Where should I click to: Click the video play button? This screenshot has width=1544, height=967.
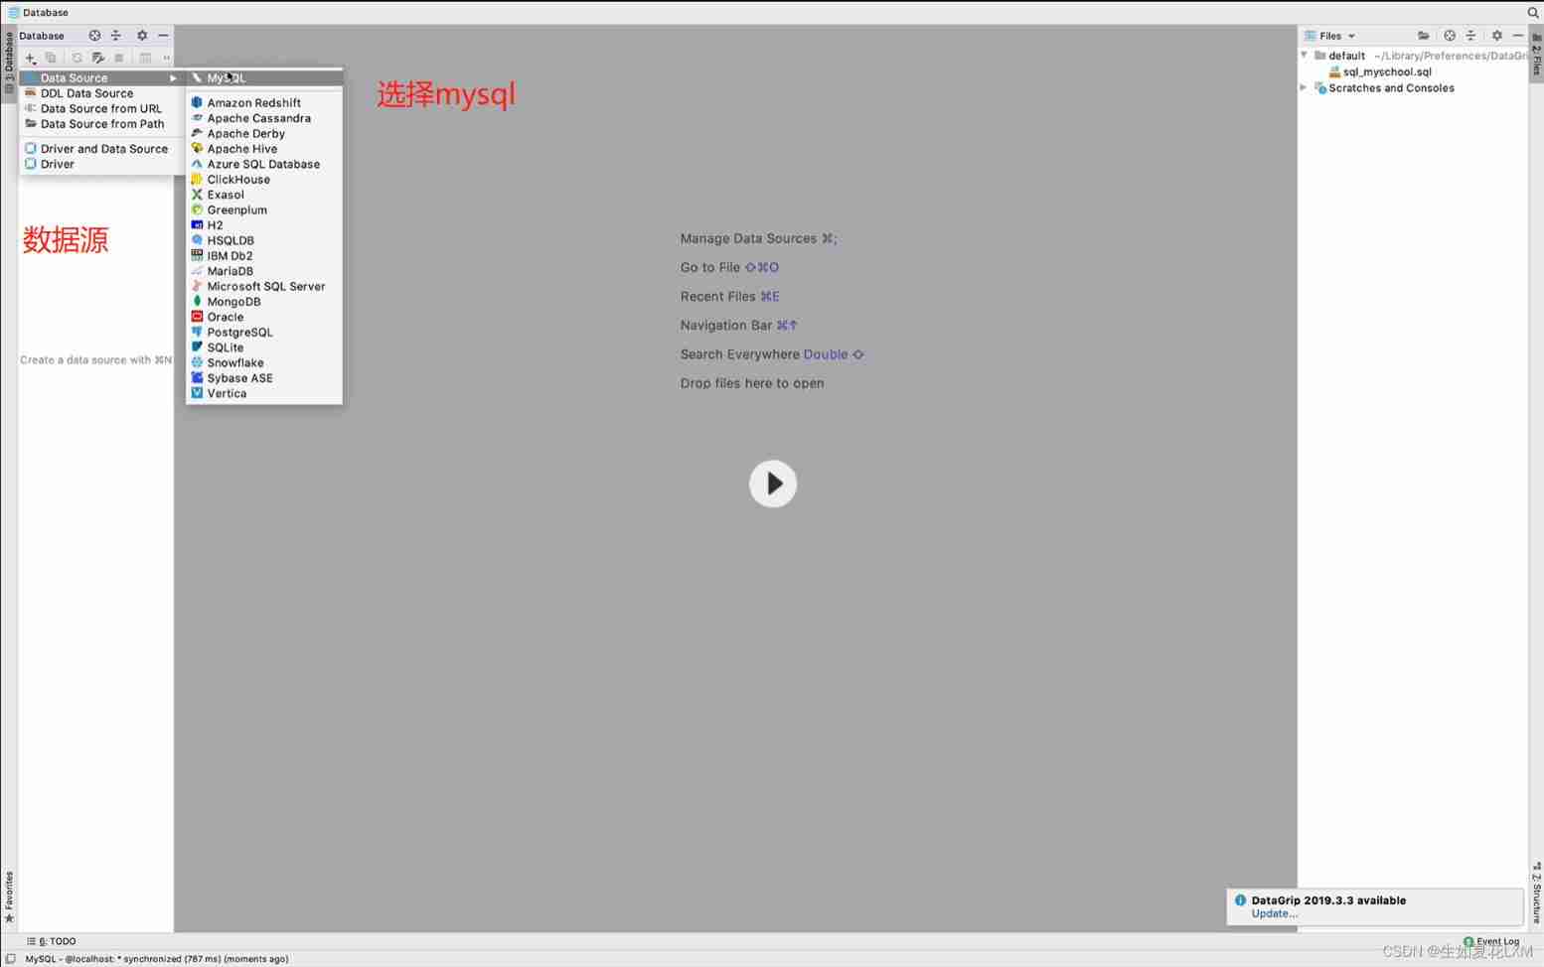[x=773, y=483]
